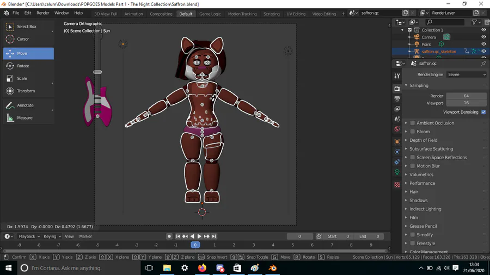This screenshot has width=490, height=275.
Task: Enable Screen Space Reflections checkbox
Action: click(413, 158)
